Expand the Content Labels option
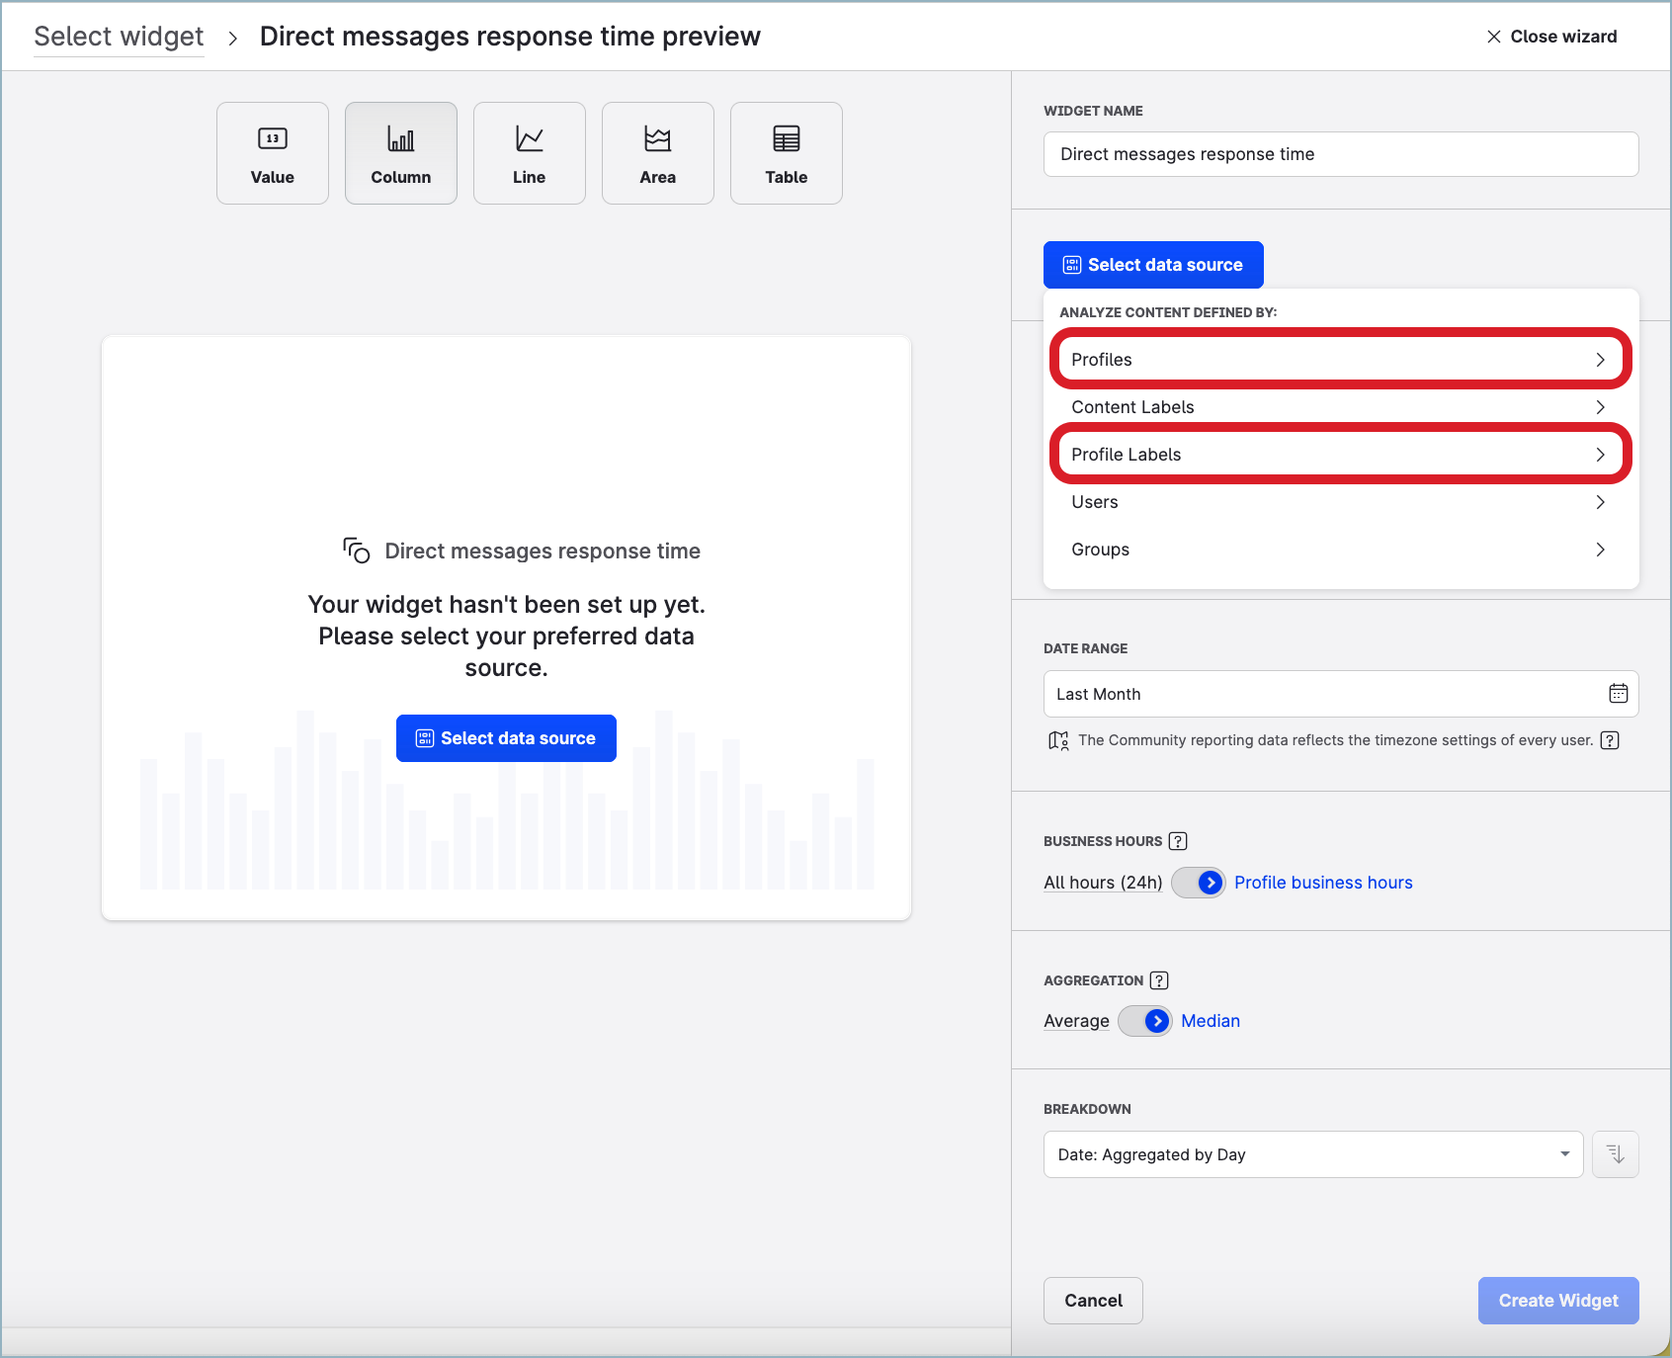 click(1339, 407)
